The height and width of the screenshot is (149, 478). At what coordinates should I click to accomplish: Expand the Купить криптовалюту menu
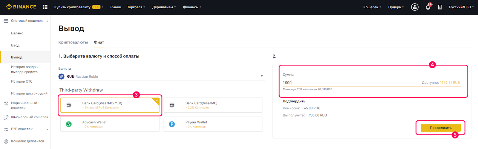pyautogui.click(x=79, y=7)
